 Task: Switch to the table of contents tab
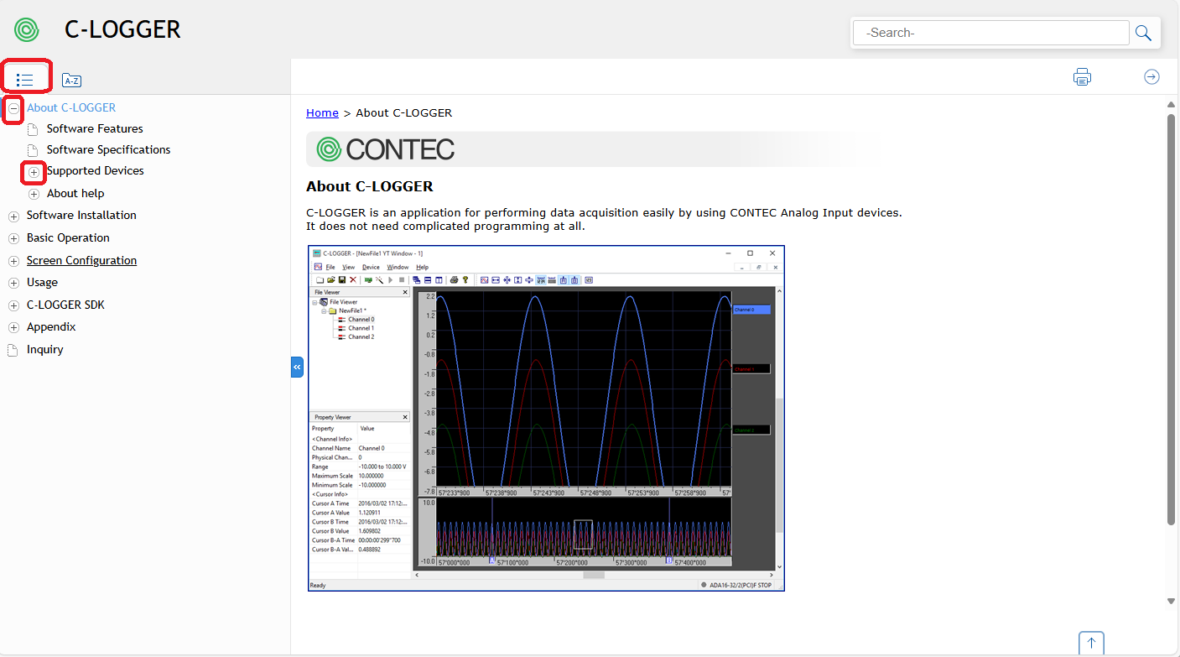click(25, 80)
